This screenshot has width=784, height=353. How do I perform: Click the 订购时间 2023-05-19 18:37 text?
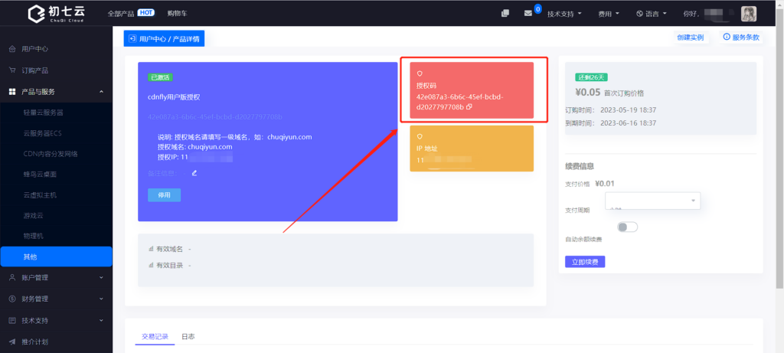click(610, 110)
